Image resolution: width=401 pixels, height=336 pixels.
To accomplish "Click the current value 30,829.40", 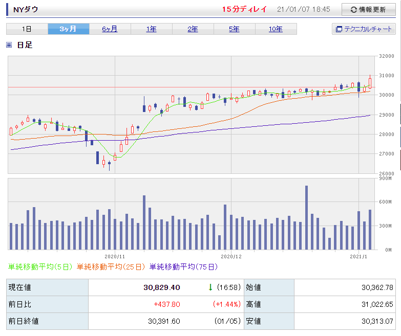I will 161,287.
